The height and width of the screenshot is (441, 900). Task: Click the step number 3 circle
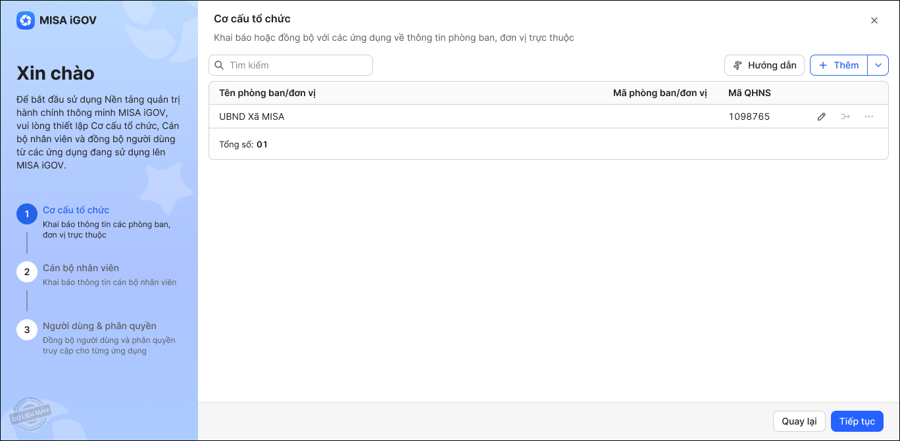27,330
